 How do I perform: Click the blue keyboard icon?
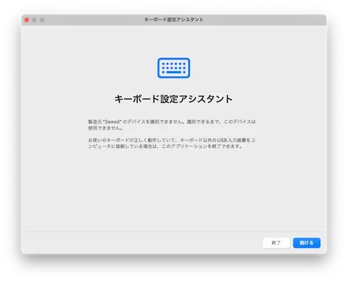pyautogui.click(x=173, y=68)
